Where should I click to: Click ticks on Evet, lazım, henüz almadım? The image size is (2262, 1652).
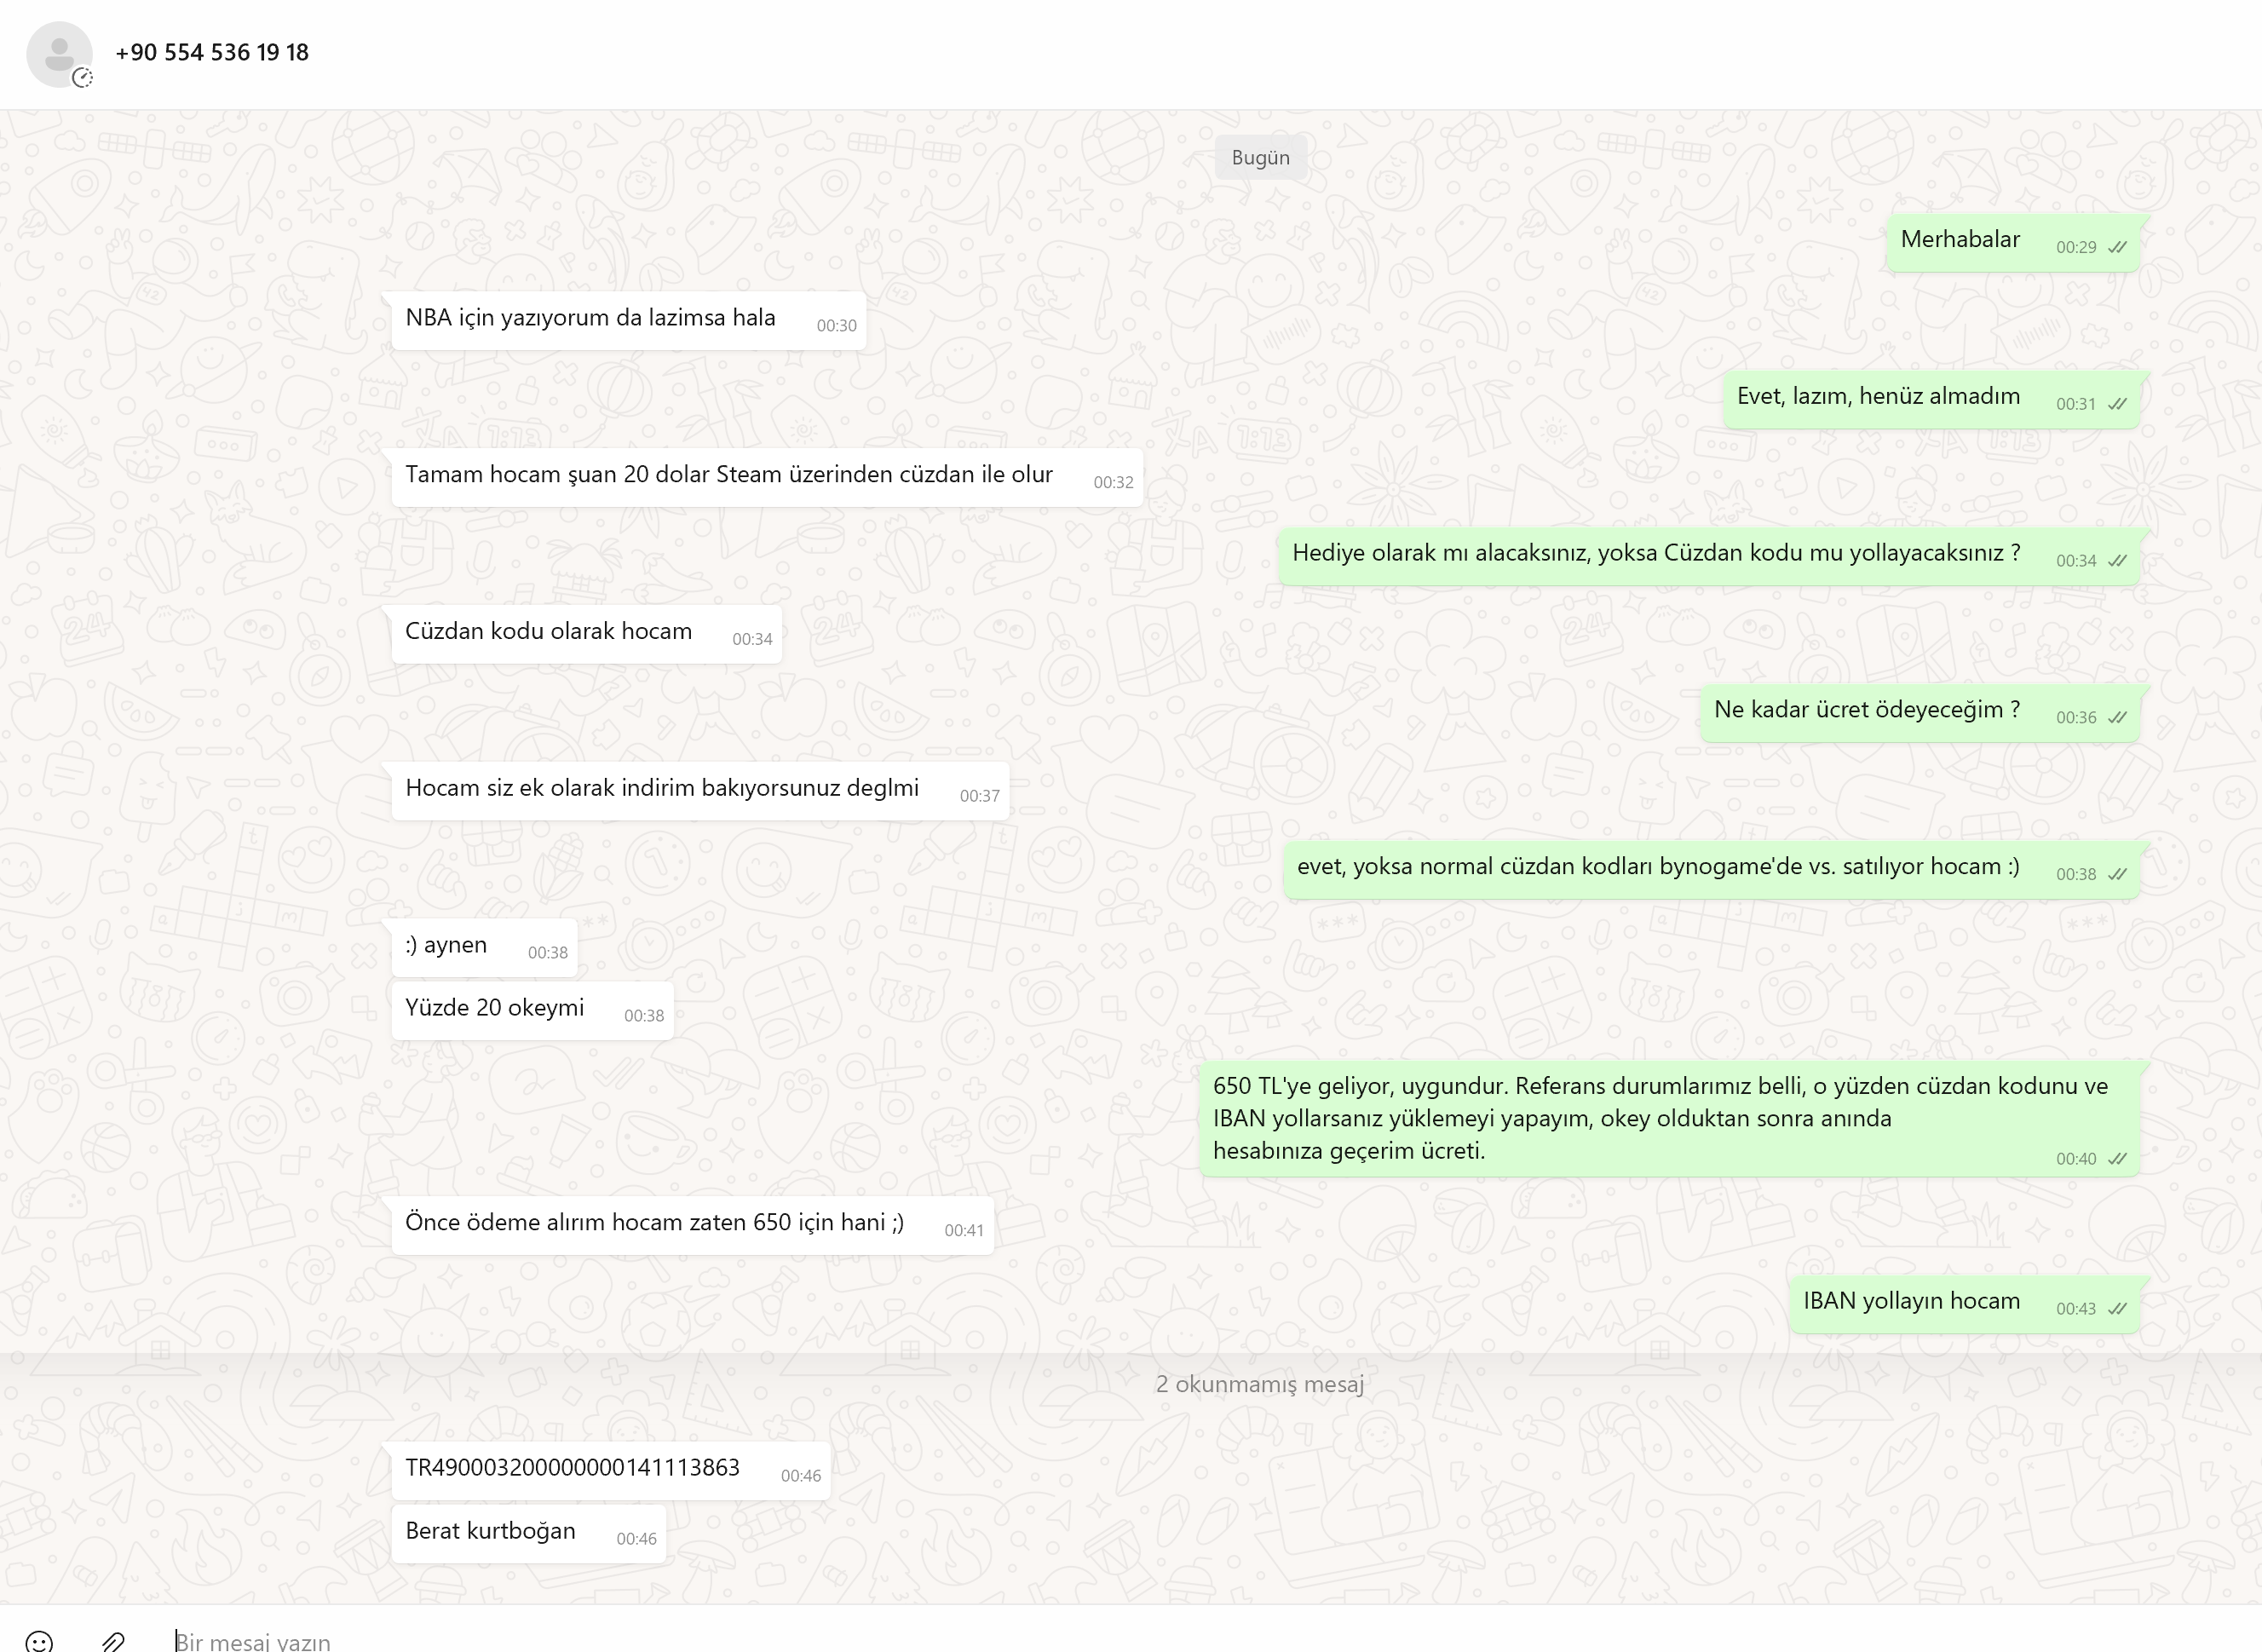2117,404
